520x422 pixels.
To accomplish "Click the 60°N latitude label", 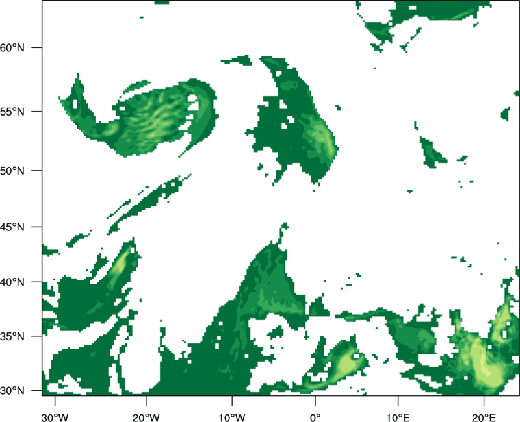I will pyautogui.click(x=12, y=47).
